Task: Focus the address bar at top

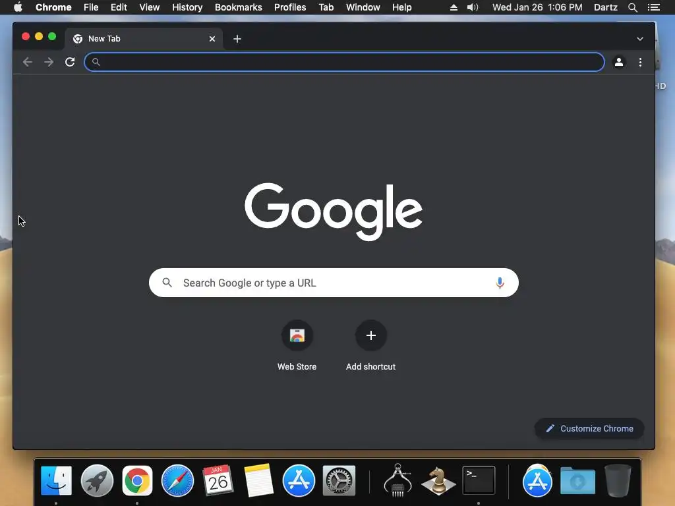Action: [344, 62]
